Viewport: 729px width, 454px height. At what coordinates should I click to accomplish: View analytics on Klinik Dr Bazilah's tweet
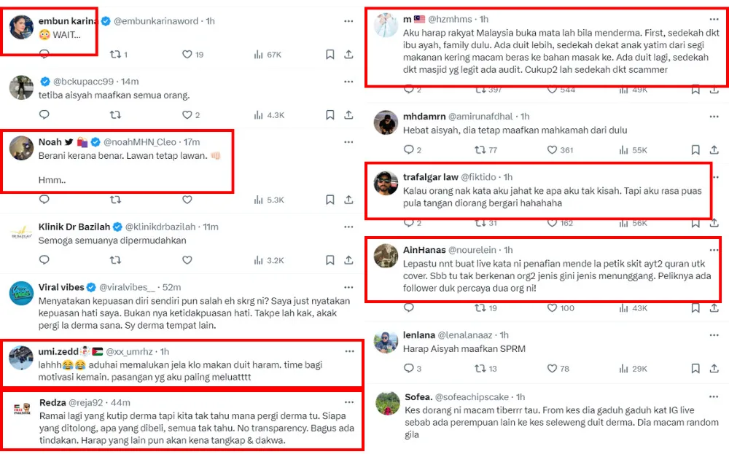click(257, 260)
